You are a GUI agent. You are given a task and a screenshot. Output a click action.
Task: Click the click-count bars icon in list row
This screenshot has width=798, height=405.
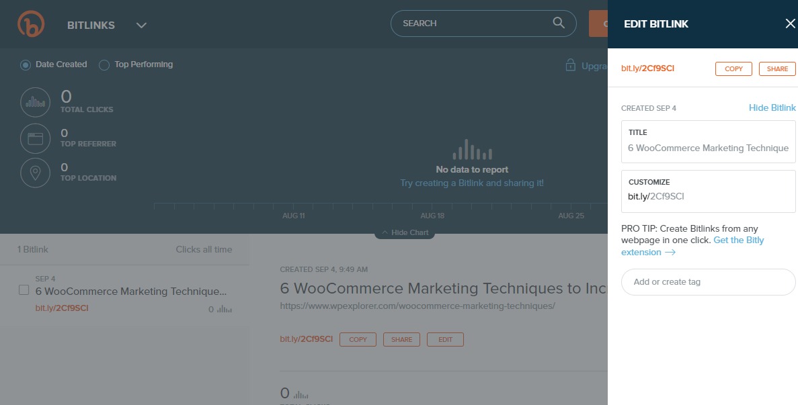click(225, 309)
